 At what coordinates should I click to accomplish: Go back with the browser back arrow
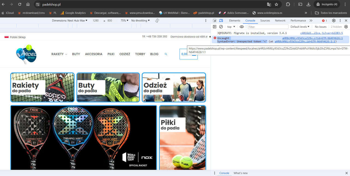pyautogui.click(x=4, y=4)
